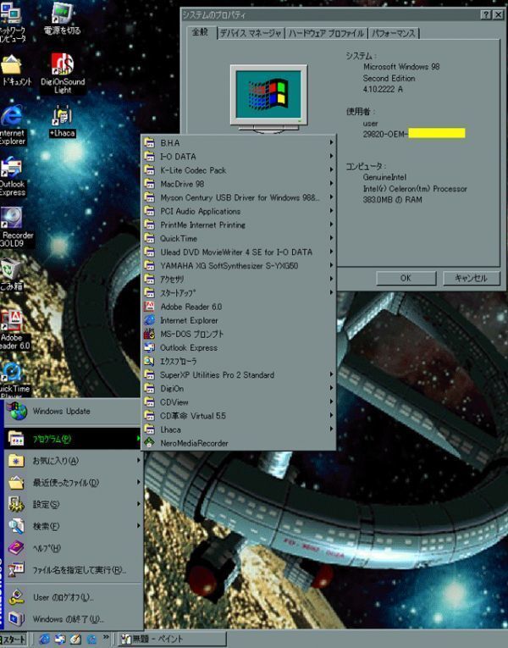
Task: Expand the アクセサリ accessories folder
Action: pos(239,279)
